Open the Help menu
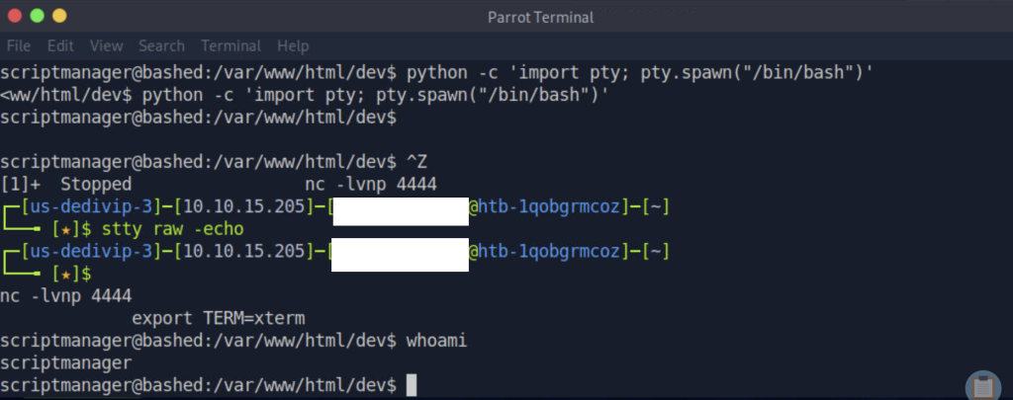 click(x=293, y=46)
